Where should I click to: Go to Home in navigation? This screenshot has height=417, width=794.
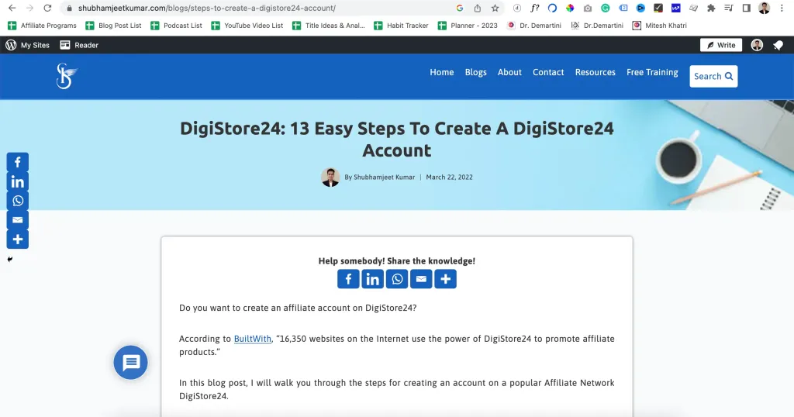coord(441,72)
